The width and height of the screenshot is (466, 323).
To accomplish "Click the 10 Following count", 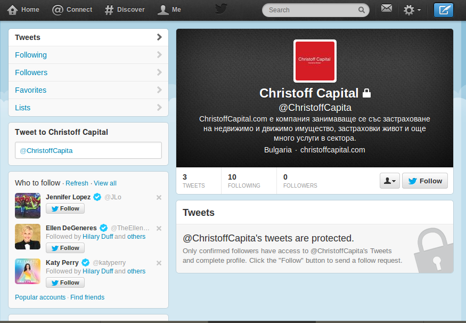I will tap(244, 181).
